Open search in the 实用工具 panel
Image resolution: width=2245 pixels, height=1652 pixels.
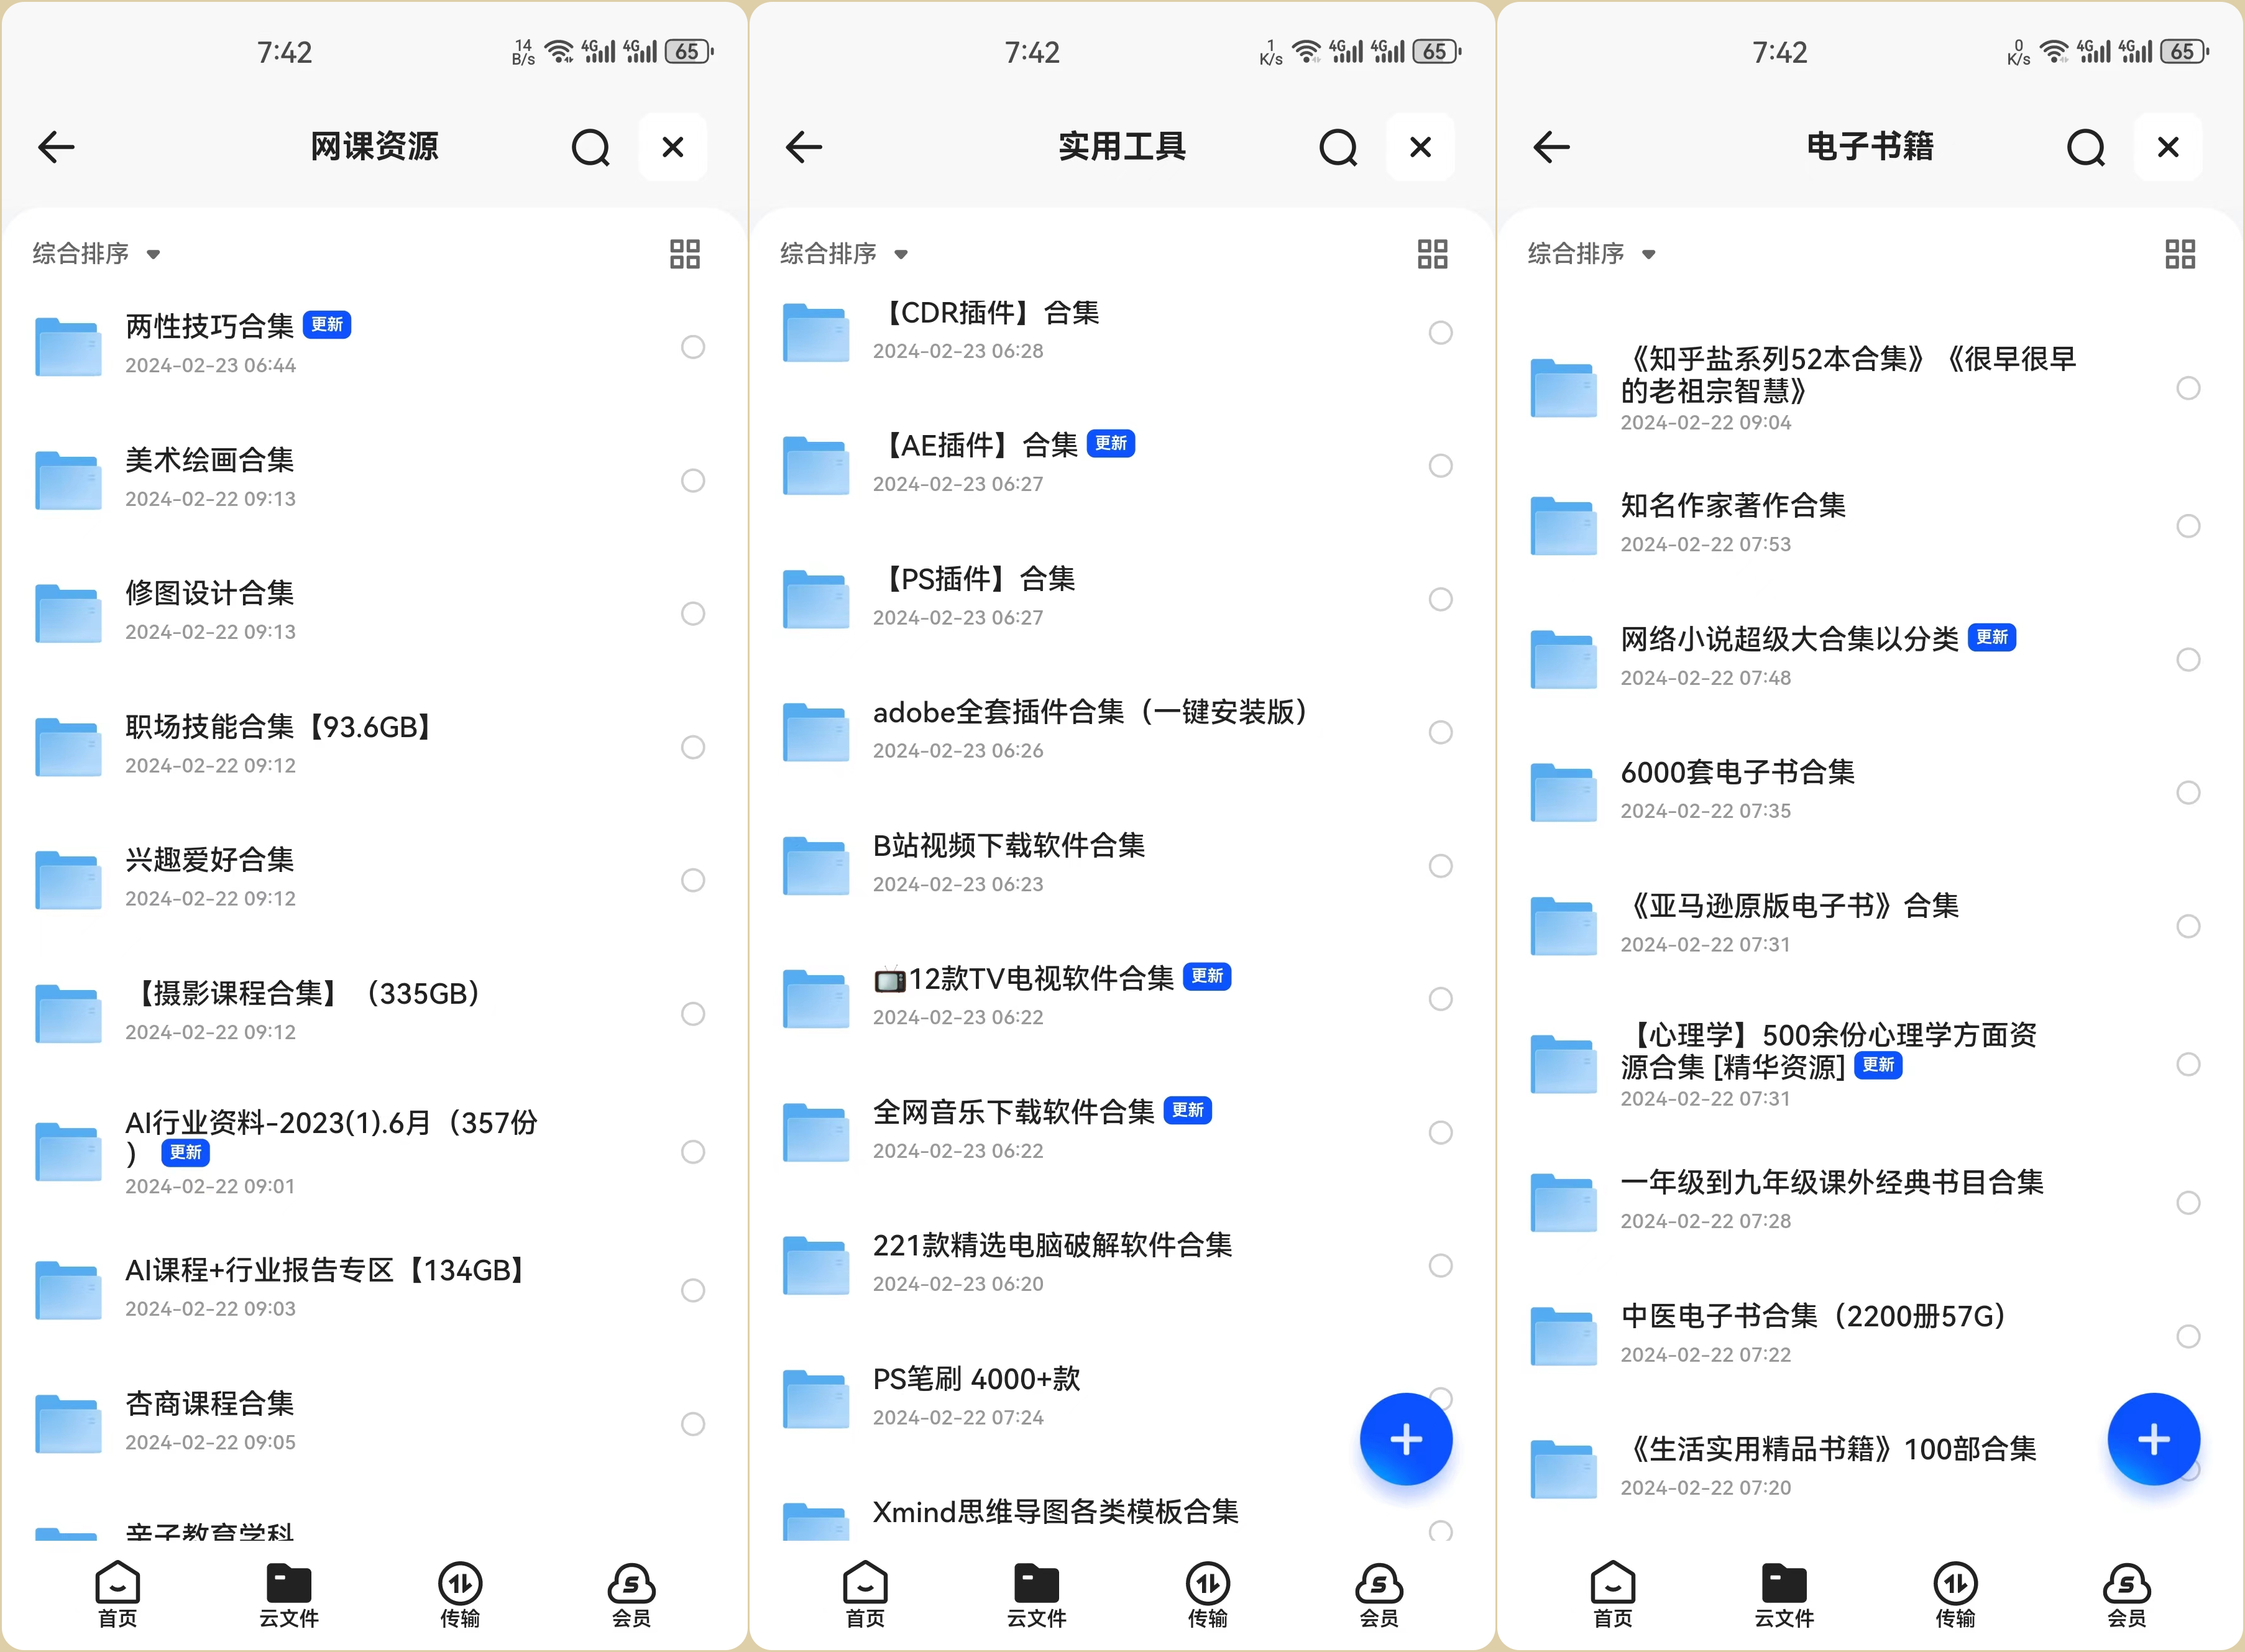click(x=1339, y=148)
